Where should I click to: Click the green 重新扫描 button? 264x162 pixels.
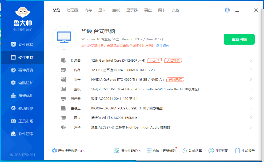pos(239,39)
